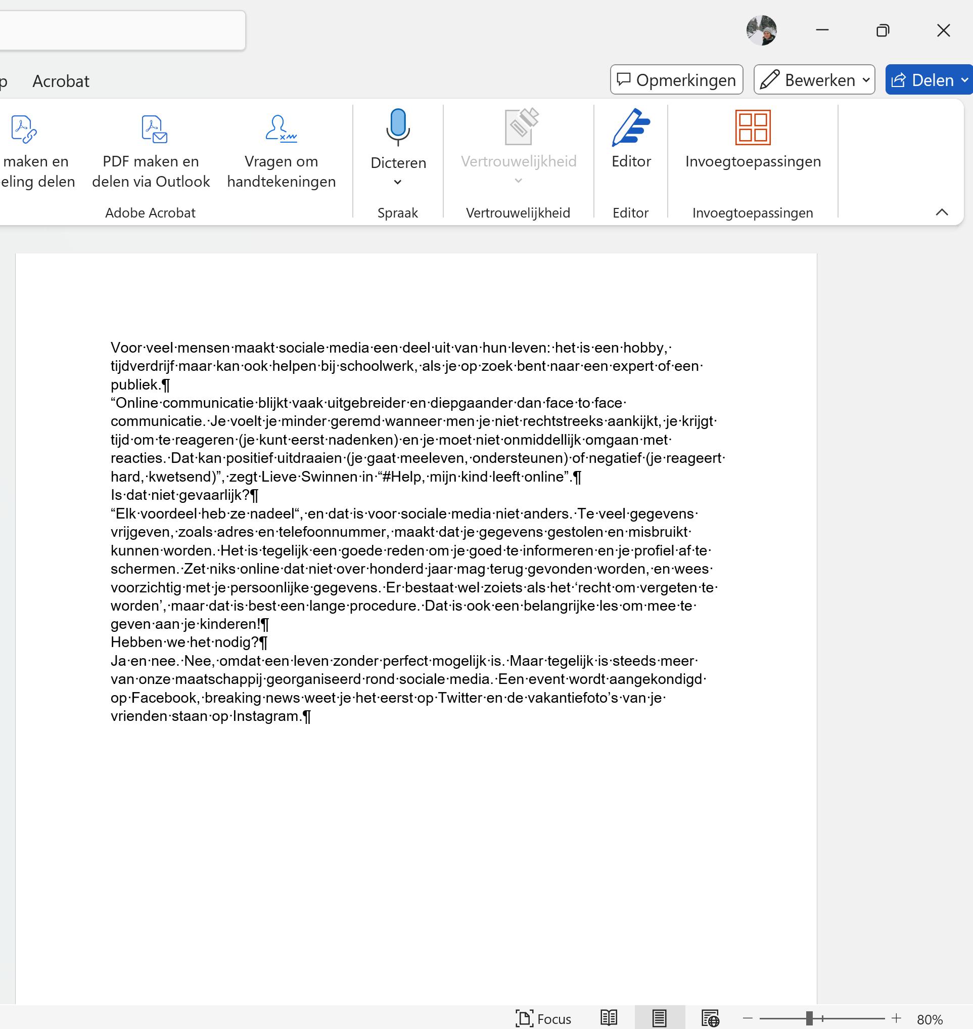
Task: Select Print Layout view
Action: tap(659, 1018)
